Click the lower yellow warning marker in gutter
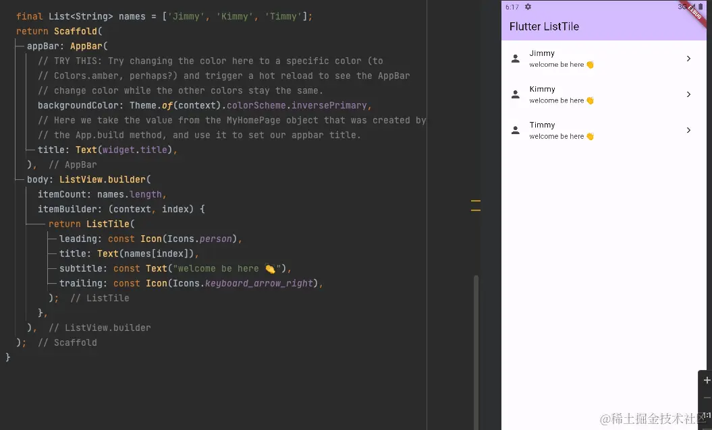The width and height of the screenshot is (712, 430). [475, 210]
